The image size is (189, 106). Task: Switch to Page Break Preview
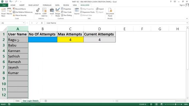162,104
